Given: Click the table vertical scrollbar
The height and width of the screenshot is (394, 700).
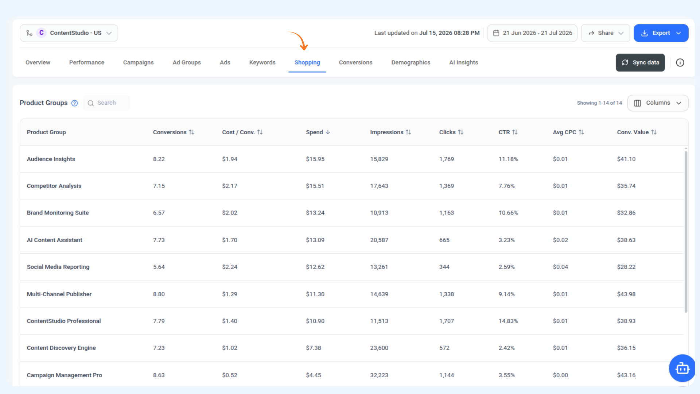Looking at the screenshot, I should click(686, 232).
